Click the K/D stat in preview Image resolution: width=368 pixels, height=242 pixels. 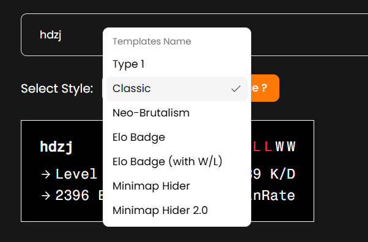pyautogui.click(x=282, y=174)
